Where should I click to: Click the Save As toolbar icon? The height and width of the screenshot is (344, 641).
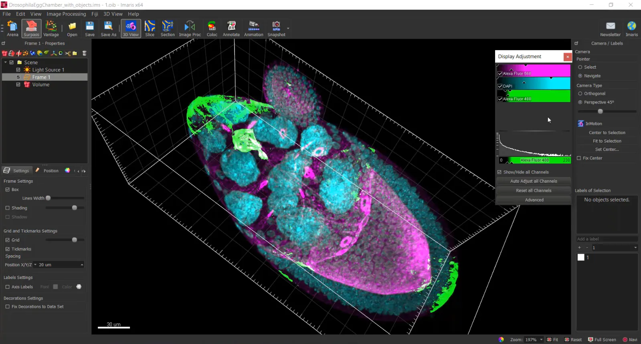(x=108, y=29)
